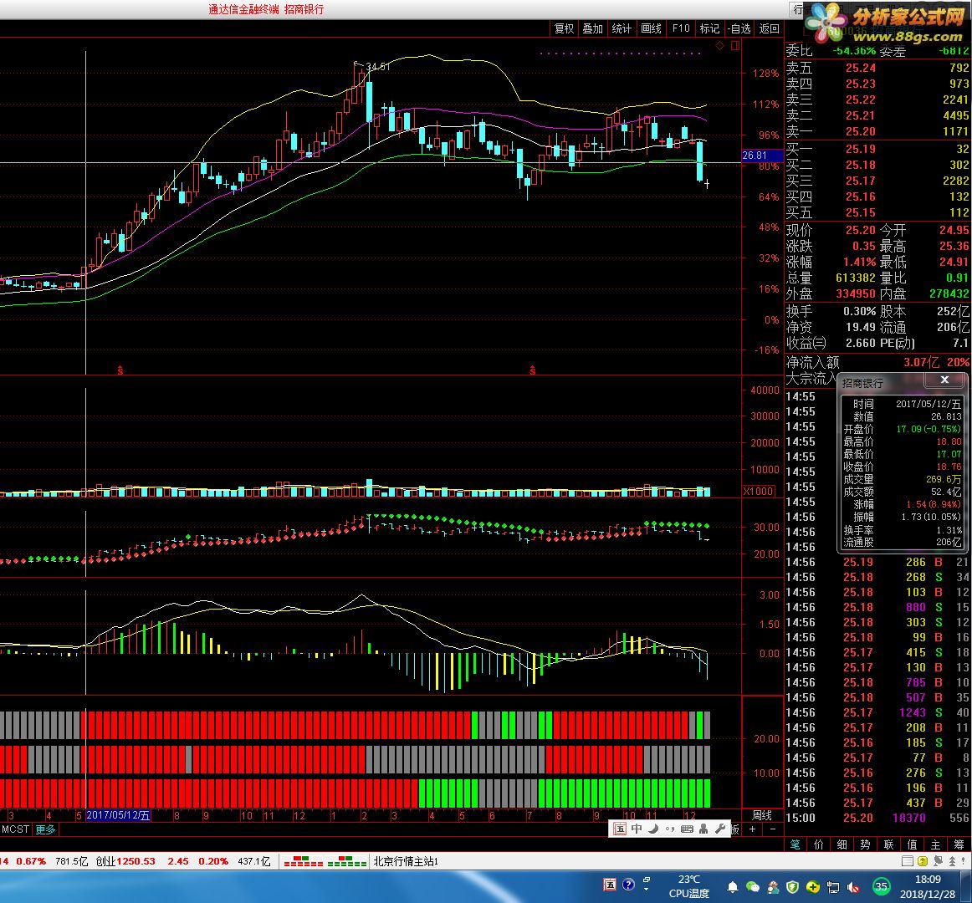Click the 卖一 price 25.20

pos(861,131)
